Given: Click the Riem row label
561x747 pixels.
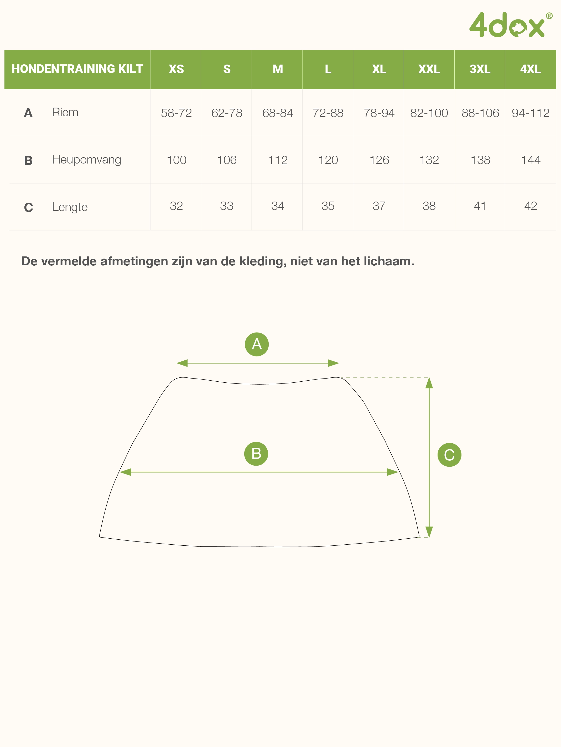Looking at the screenshot, I should click(65, 112).
